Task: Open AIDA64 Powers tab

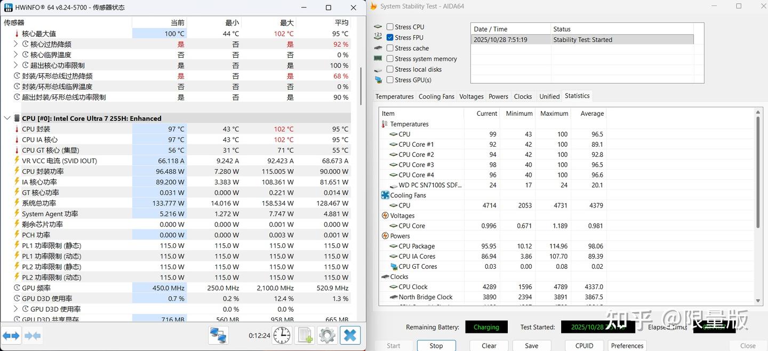Action: pyautogui.click(x=498, y=97)
